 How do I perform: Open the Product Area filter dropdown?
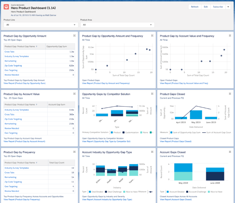(x=117, y=25)
